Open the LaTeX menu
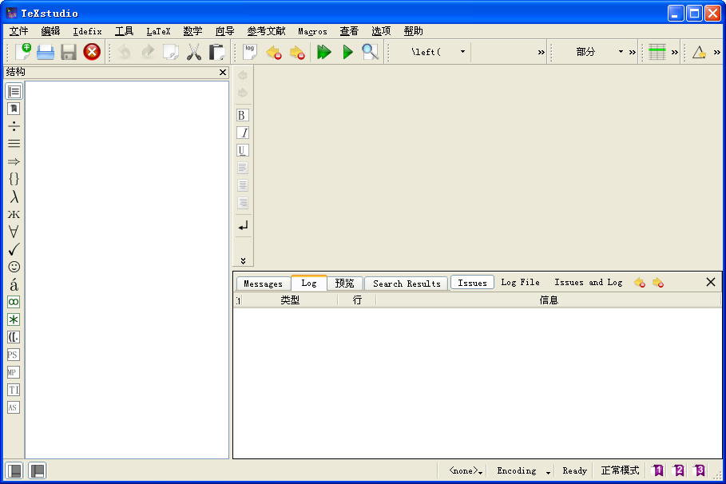This screenshot has height=484, width=726. click(158, 31)
